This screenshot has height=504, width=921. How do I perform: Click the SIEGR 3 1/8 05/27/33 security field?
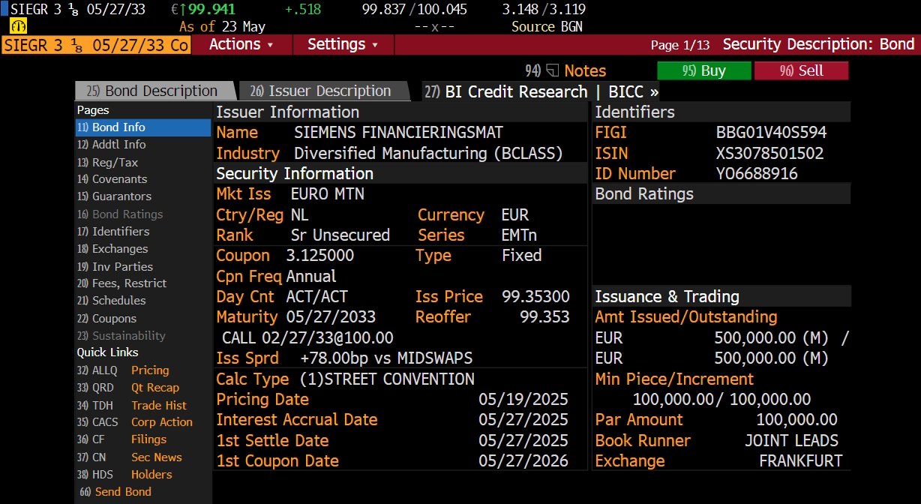point(96,45)
